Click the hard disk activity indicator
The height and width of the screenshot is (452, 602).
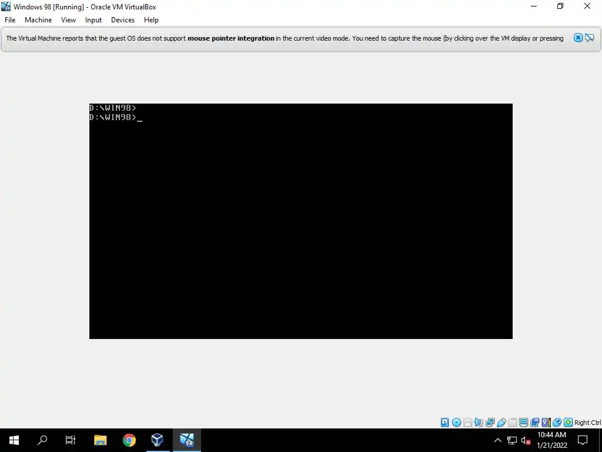click(x=444, y=423)
